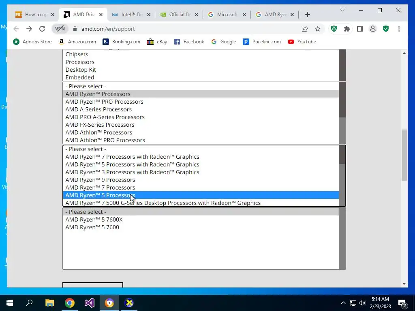Select AMD PRO A-Series Processors option
The height and width of the screenshot is (311, 415).
coord(201,117)
